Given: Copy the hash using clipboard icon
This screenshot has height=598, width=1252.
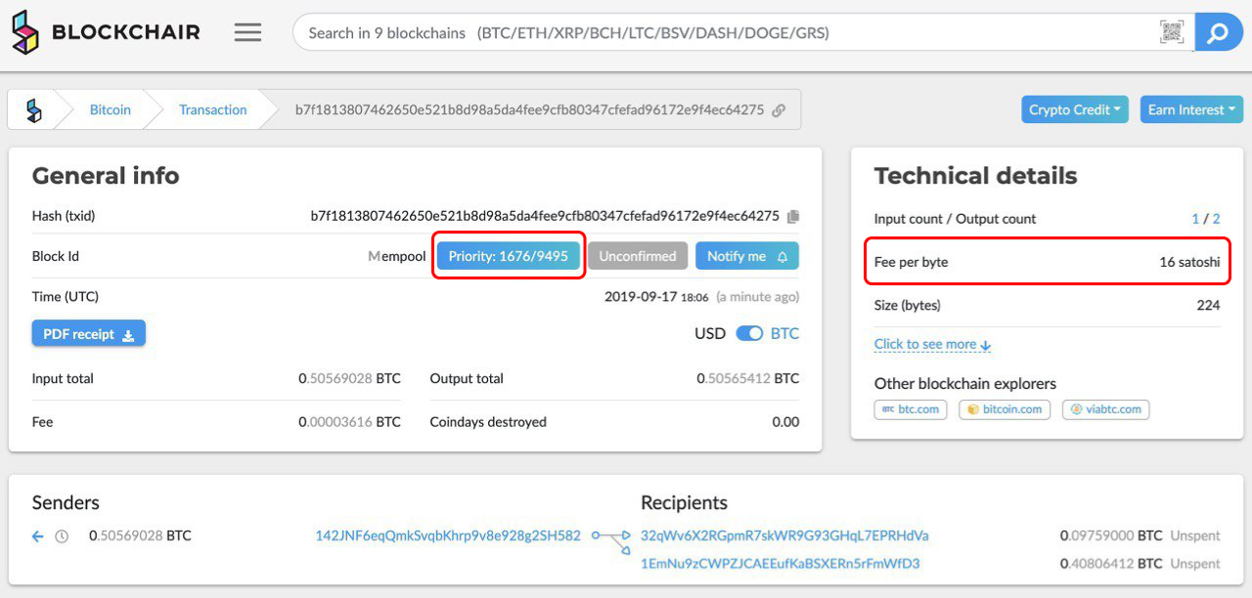Looking at the screenshot, I should point(793,216).
